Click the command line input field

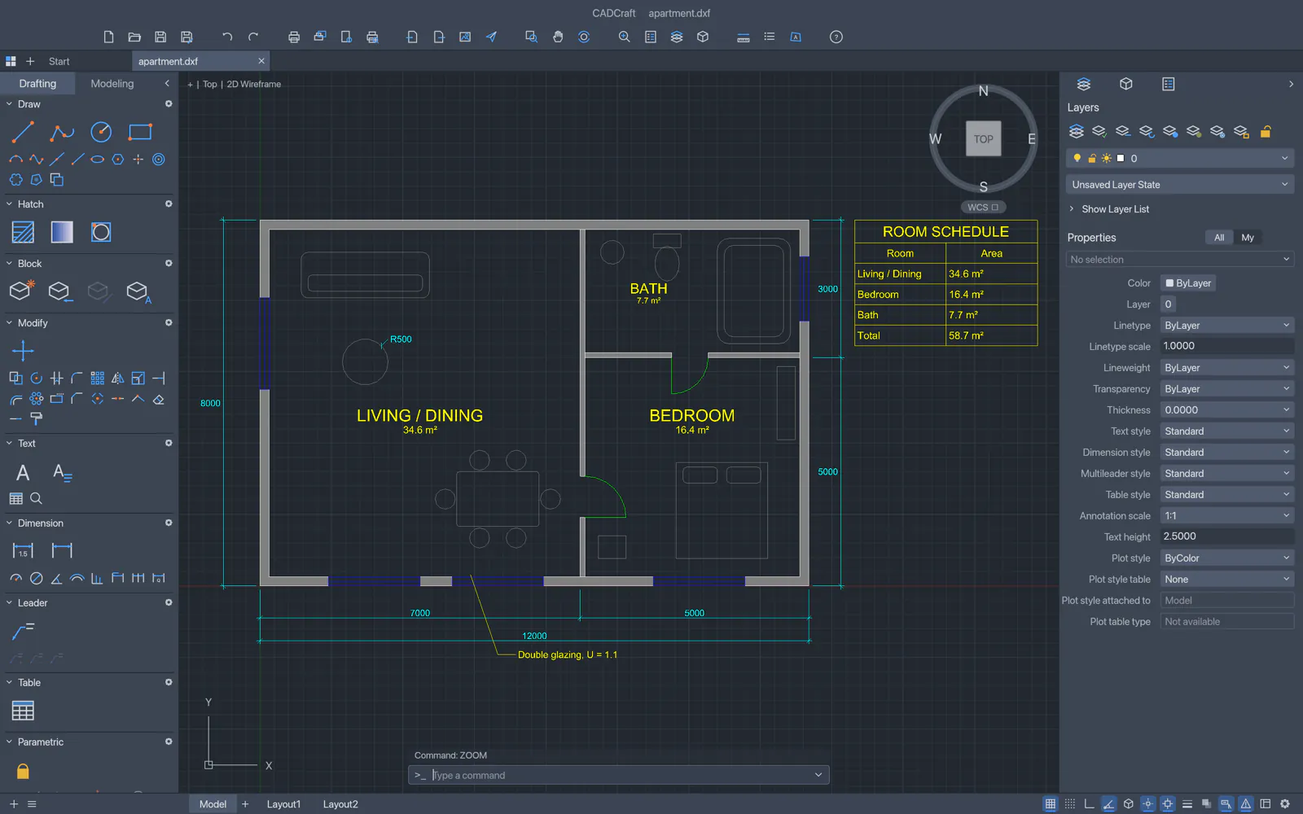(619, 775)
